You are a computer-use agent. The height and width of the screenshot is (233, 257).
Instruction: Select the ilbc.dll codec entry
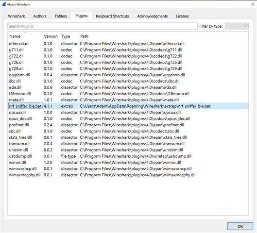tap(128, 81)
